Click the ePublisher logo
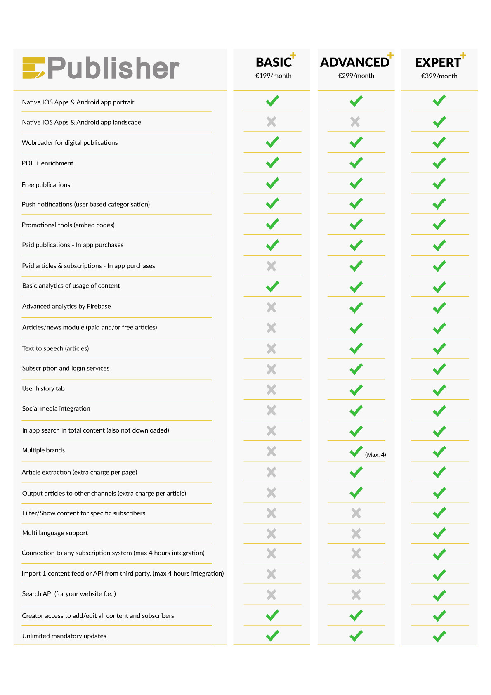The image size is (491, 695). tap(101, 68)
